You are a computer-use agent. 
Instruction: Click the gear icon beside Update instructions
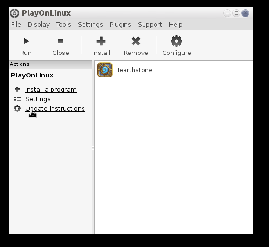click(17, 108)
